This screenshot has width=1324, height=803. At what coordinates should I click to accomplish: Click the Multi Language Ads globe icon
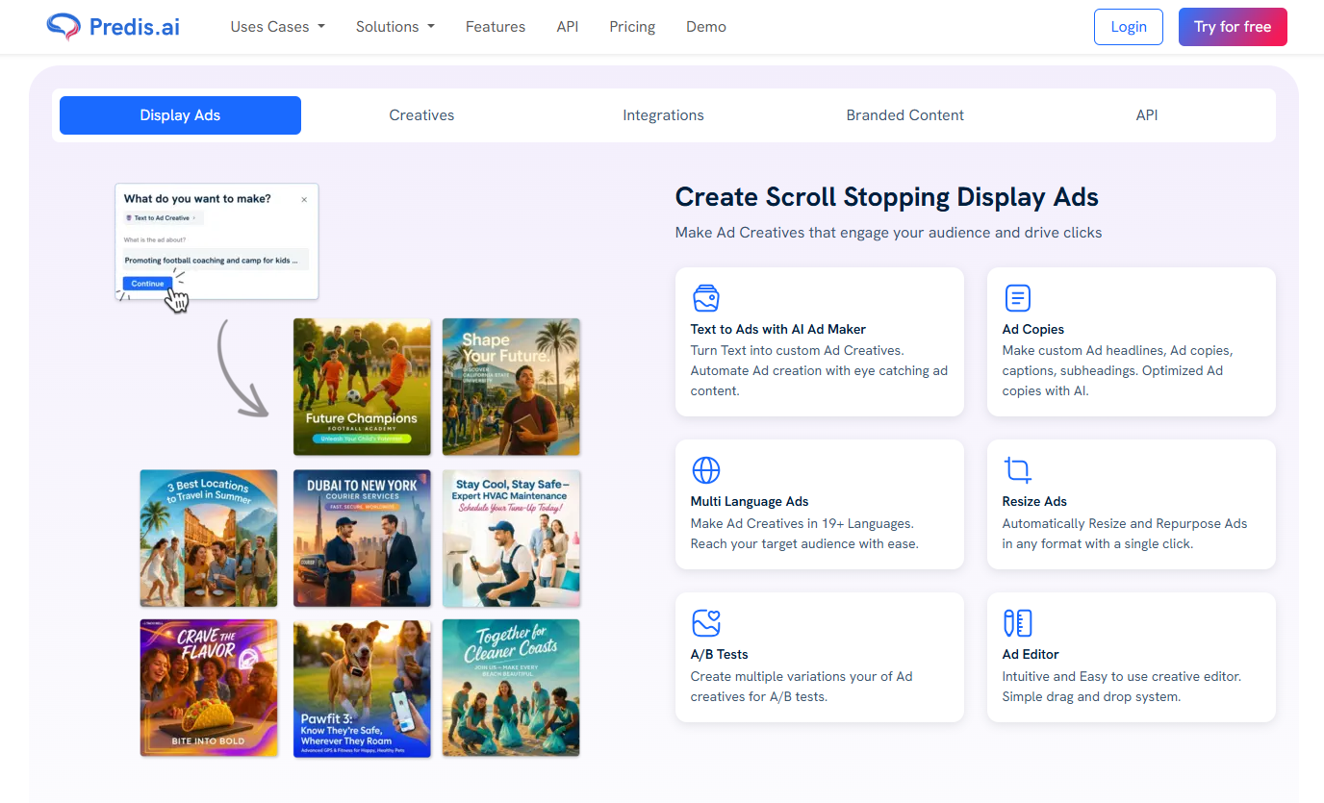[706, 470]
